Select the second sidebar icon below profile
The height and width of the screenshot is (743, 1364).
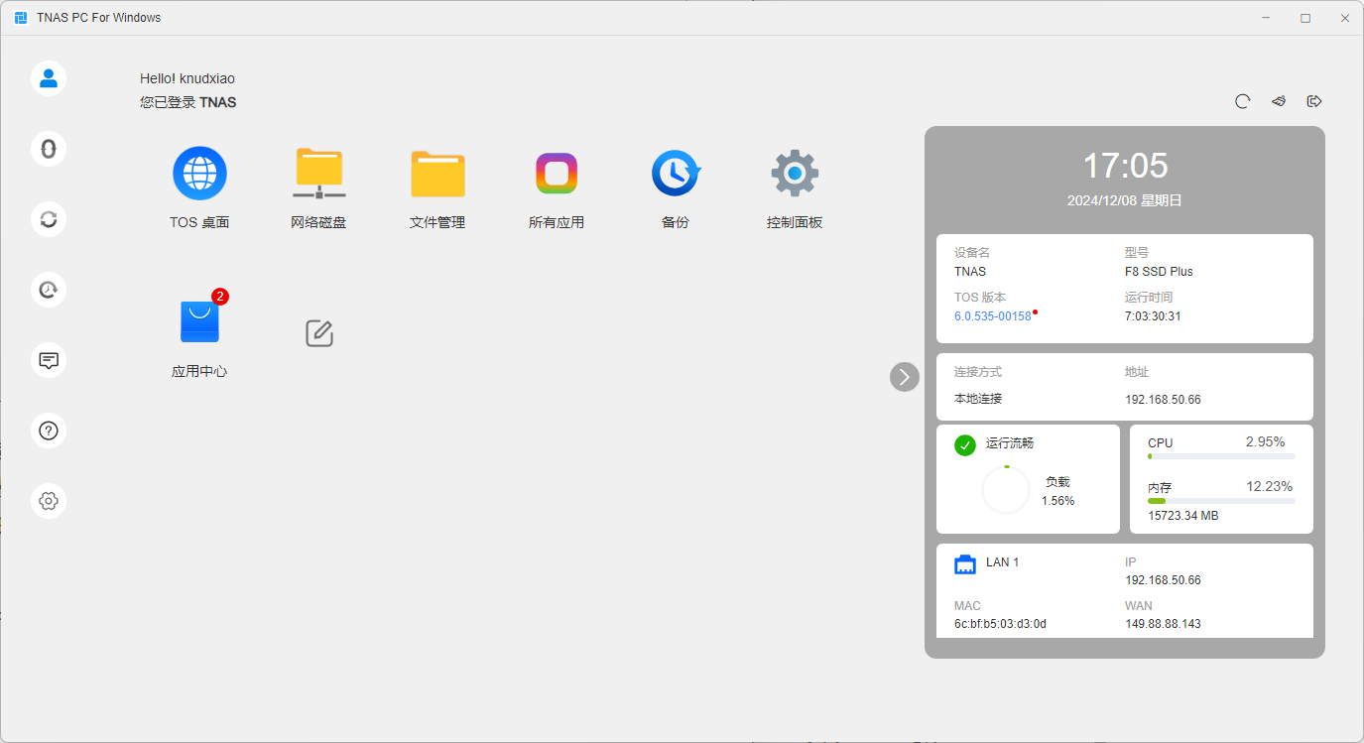49,149
